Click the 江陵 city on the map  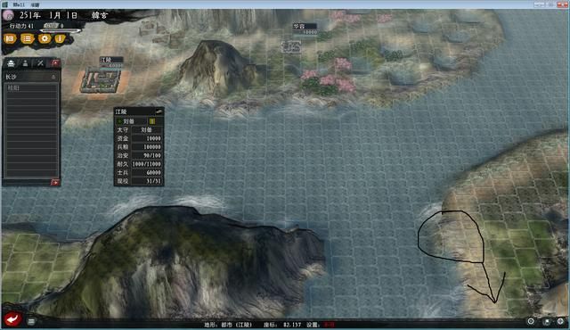click(101, 81)
